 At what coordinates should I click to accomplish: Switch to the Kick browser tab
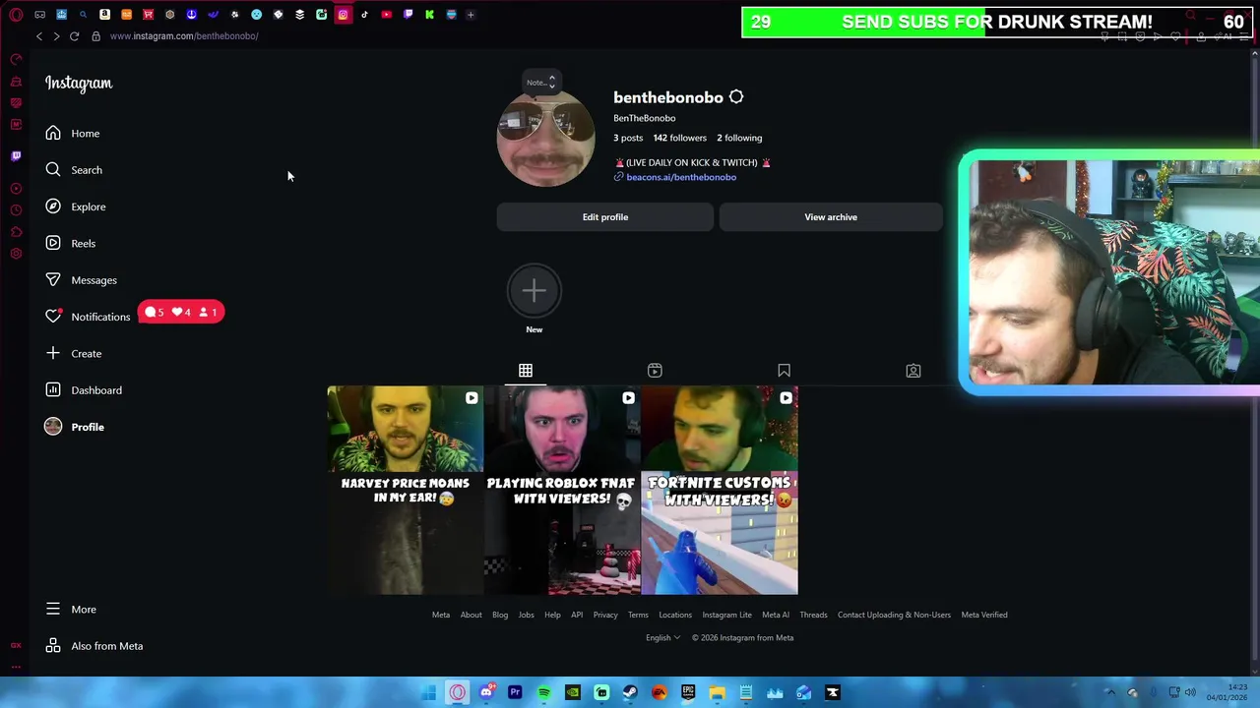[429, 15]
